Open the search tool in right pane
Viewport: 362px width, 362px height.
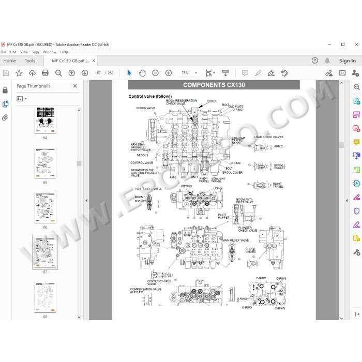coord(356,87)
